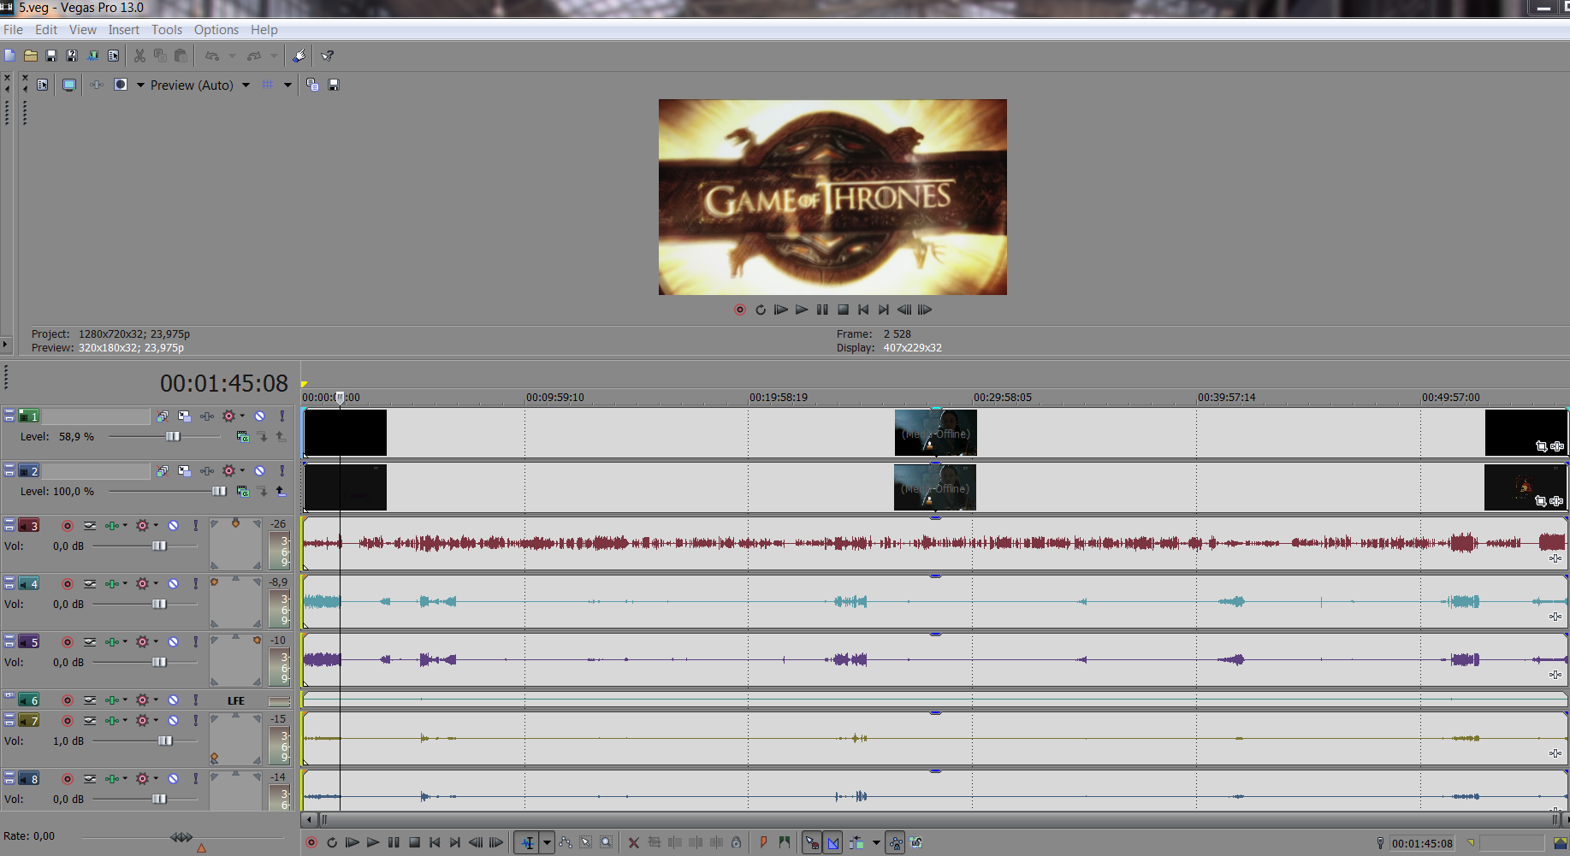Image resolution: width=1570 pixels, height=856 pixels.
Task: Arm audio track 8 for record
Action: tap(67, 779)
